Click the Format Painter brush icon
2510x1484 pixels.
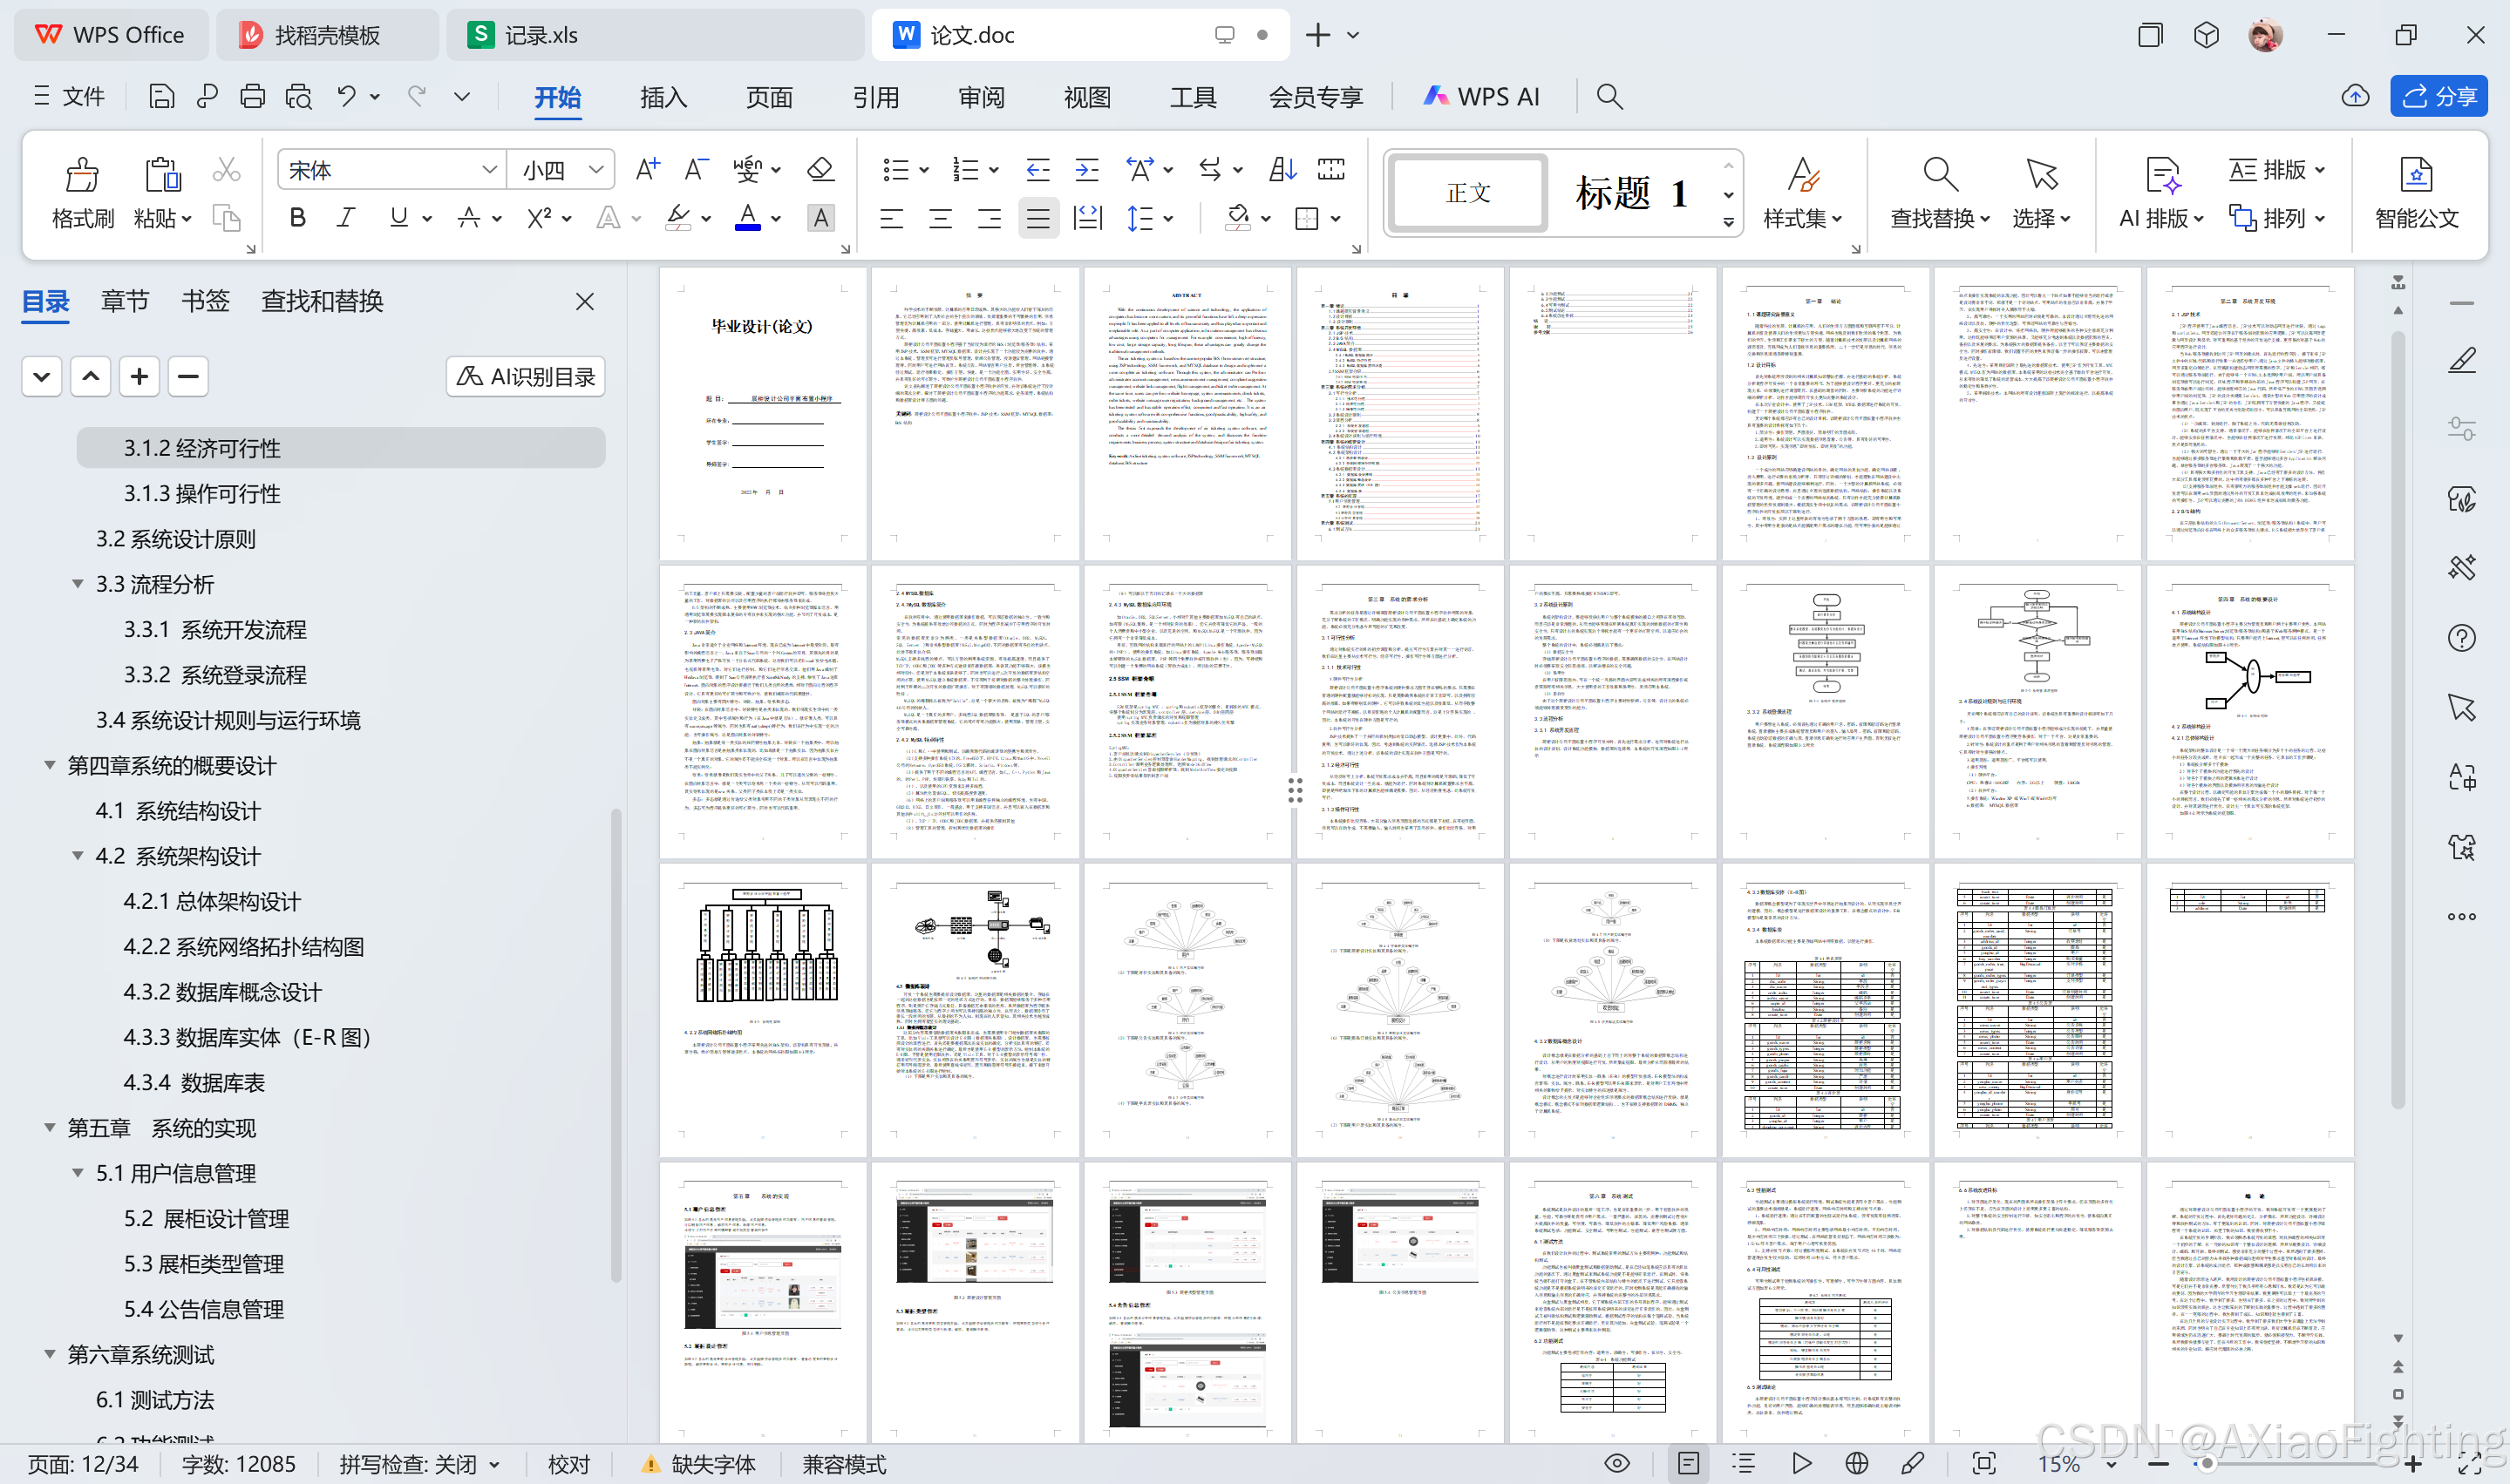82,175
